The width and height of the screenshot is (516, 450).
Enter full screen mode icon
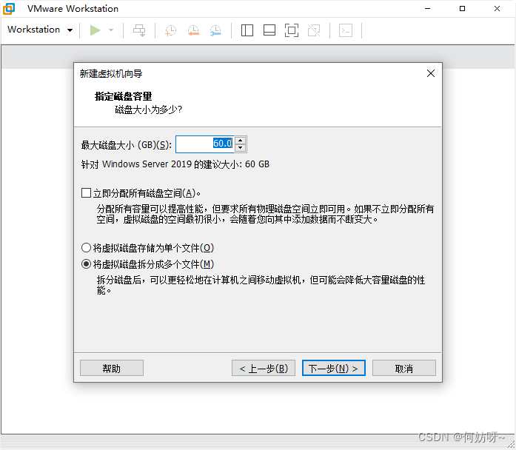pyautogui.click(x=292, y=30)
